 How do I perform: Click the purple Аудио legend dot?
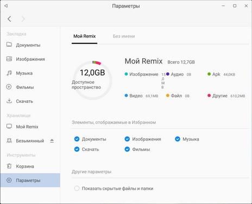(168, 74)
